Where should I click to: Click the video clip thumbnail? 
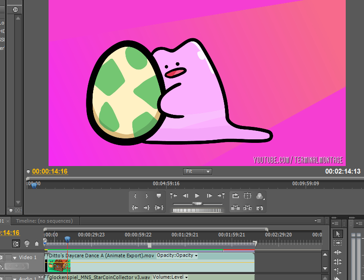click(59, 266)
